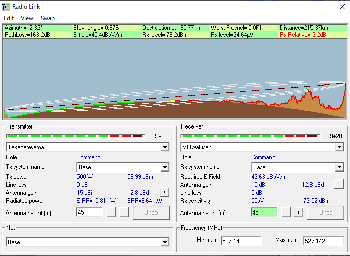
Task: Click the Rx level=34.64µV readout
Action: click(x=232, y=35)
